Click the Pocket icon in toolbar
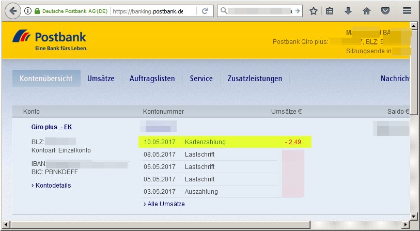 coord(385,11)
